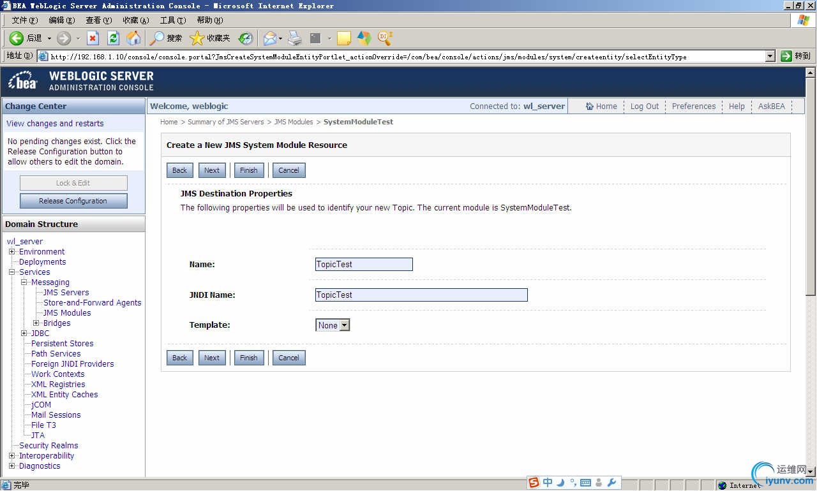Click the History toolbar icon
Screen dimensions: 817x491
point(246,38)
